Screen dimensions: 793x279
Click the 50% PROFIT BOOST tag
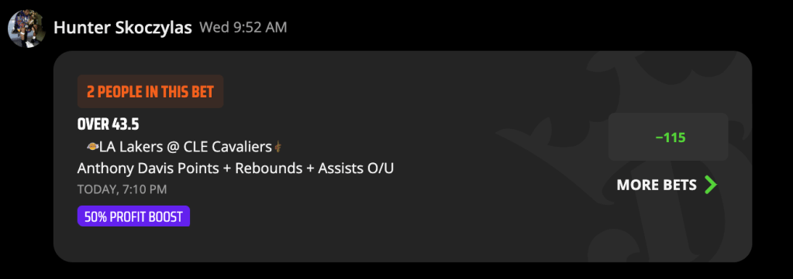point(133,216)
